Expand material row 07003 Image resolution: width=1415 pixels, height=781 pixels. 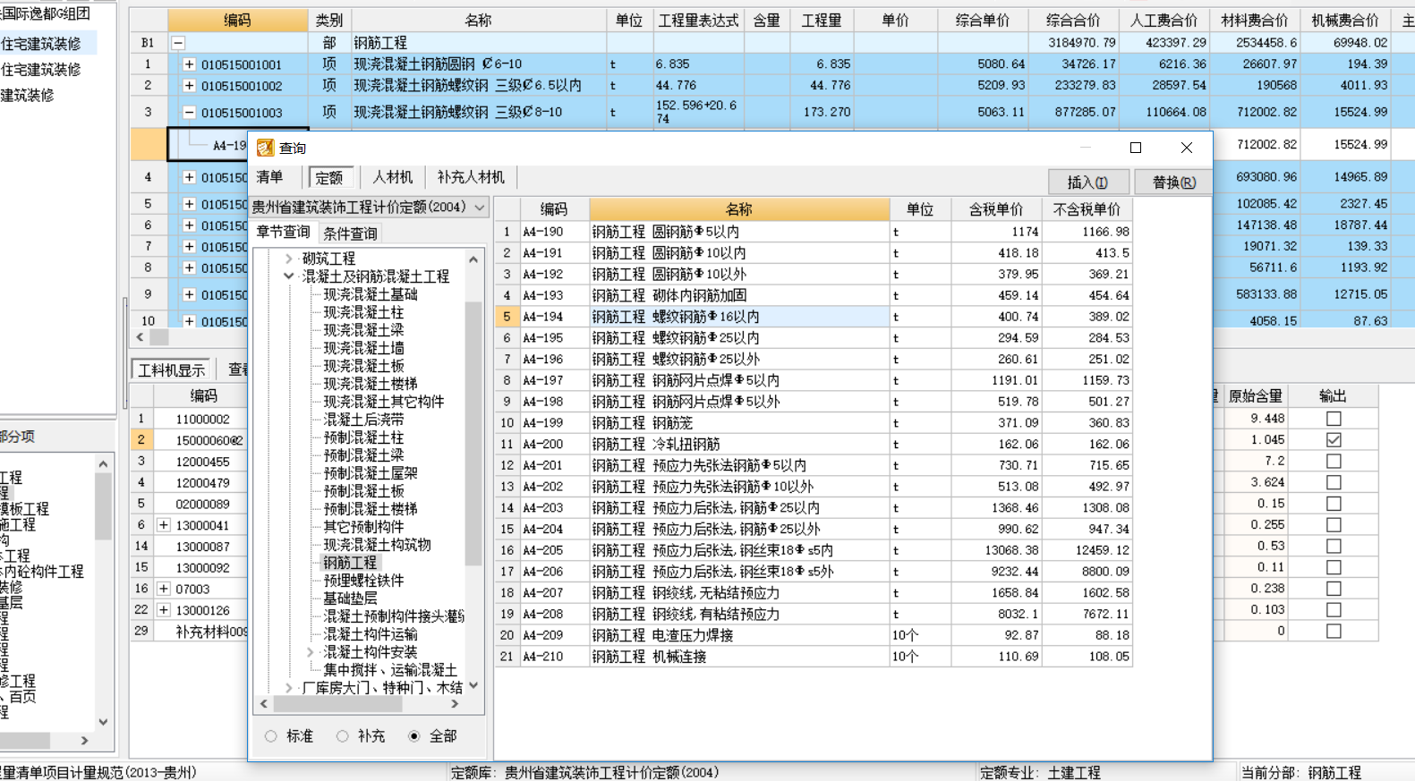tap(164, 589)
